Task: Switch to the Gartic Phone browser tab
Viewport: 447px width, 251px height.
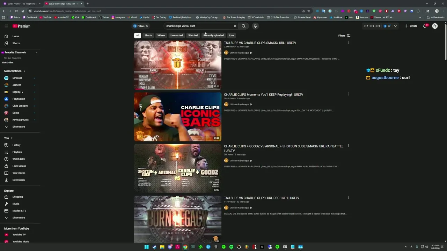Action: (x=21, y=3)
